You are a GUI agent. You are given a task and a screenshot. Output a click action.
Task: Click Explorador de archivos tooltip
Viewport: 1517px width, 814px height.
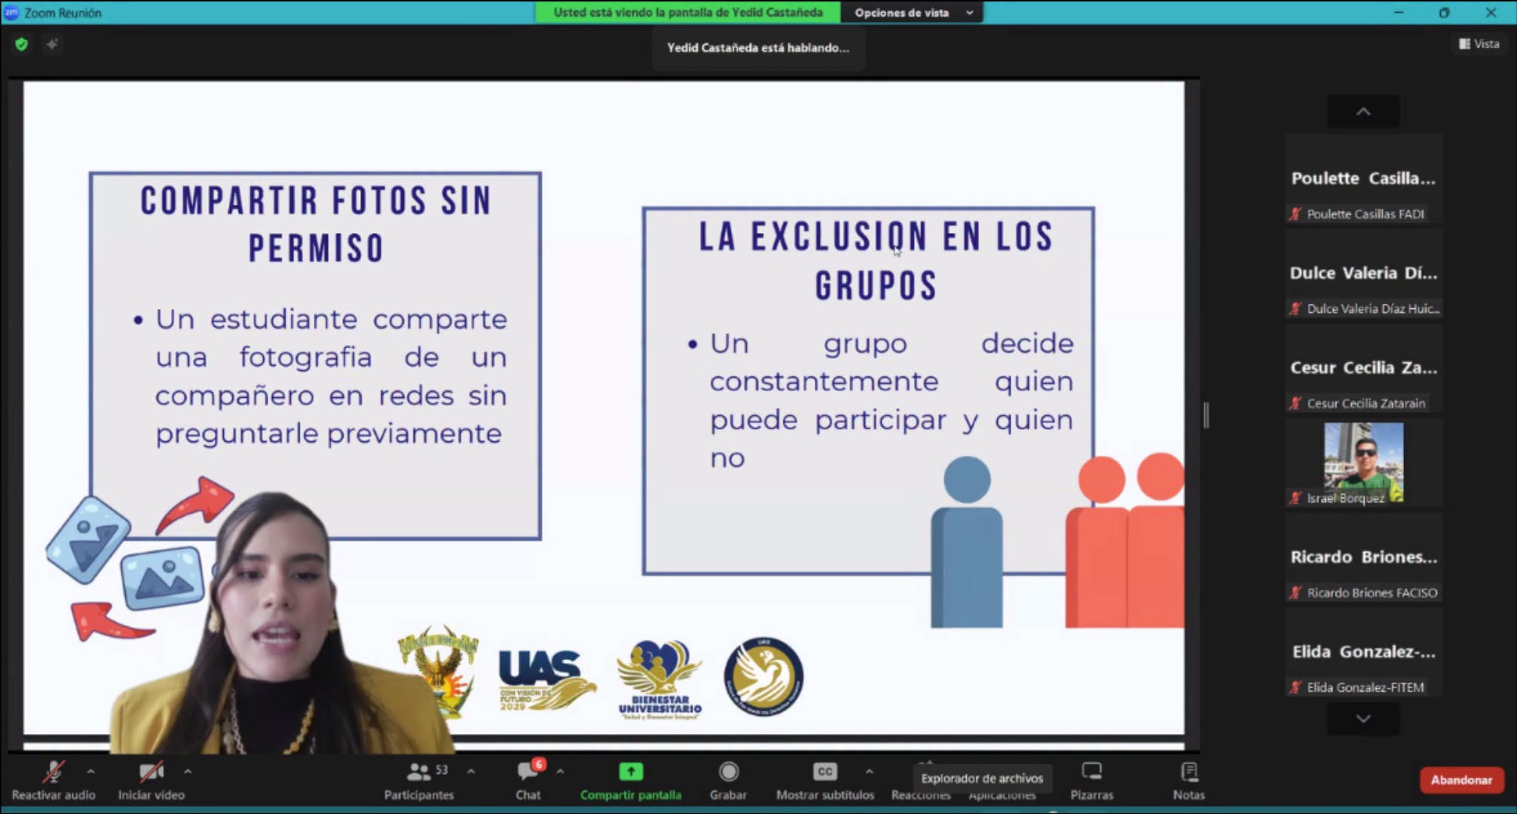tap(982, 778)
